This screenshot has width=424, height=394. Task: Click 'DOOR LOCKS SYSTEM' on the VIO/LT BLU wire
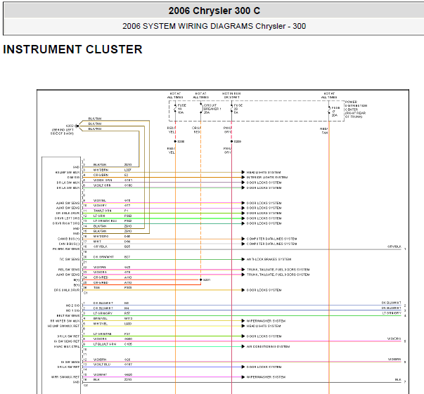(x=264, y=367)
